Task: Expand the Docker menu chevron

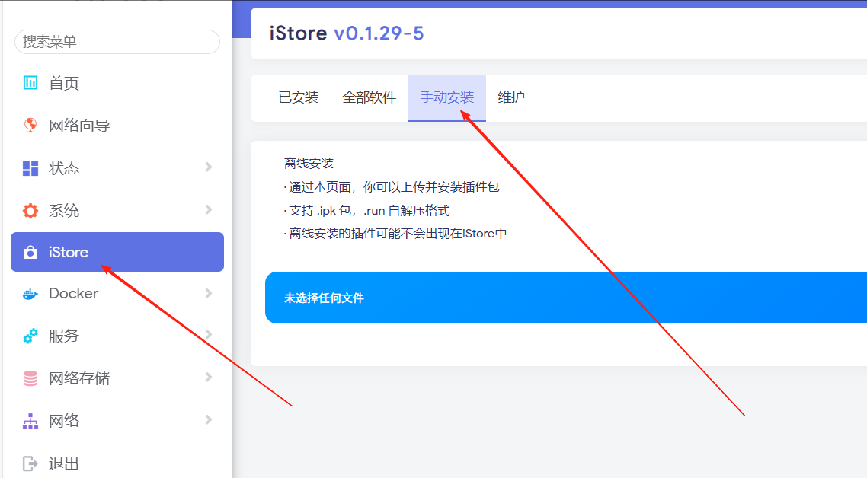Action: [209, 293]
